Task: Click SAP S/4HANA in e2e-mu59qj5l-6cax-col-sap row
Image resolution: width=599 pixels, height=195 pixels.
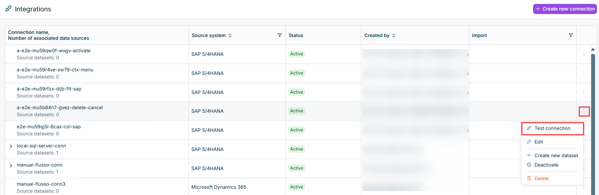Action: (x=208, y=130)
